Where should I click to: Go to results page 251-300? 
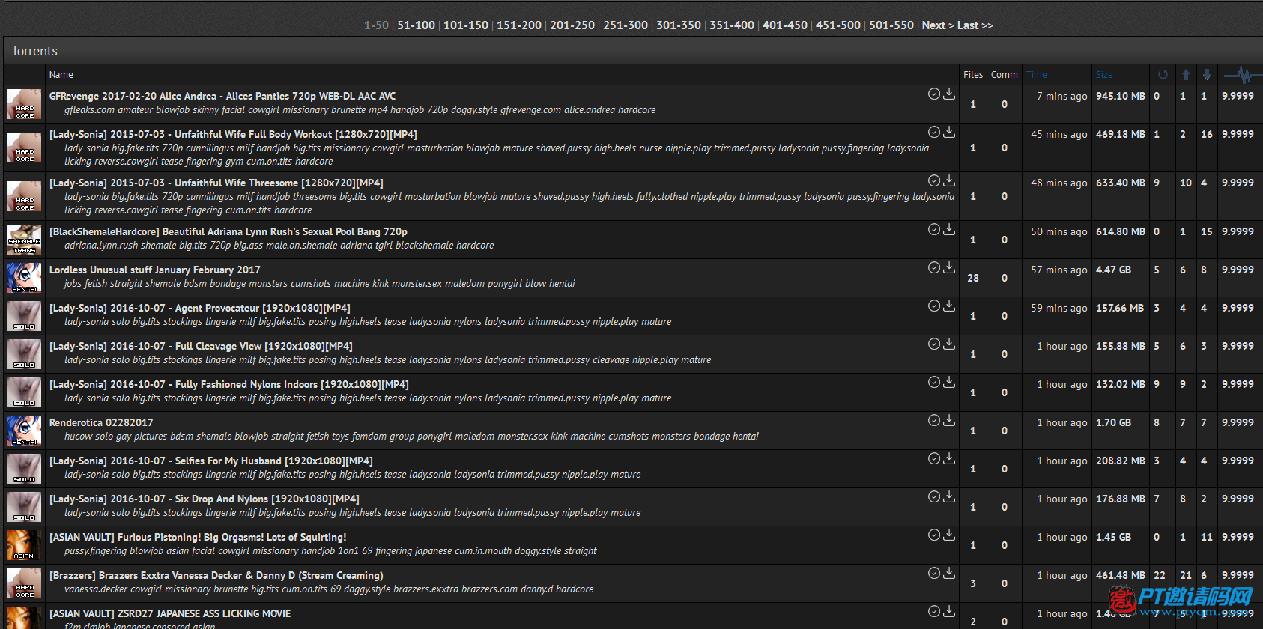(x=626, y=25)
